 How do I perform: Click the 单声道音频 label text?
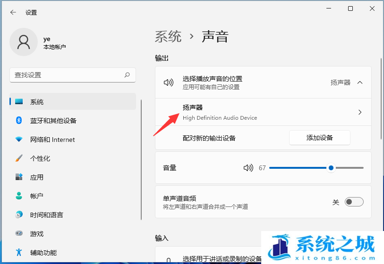pos(180,198)
